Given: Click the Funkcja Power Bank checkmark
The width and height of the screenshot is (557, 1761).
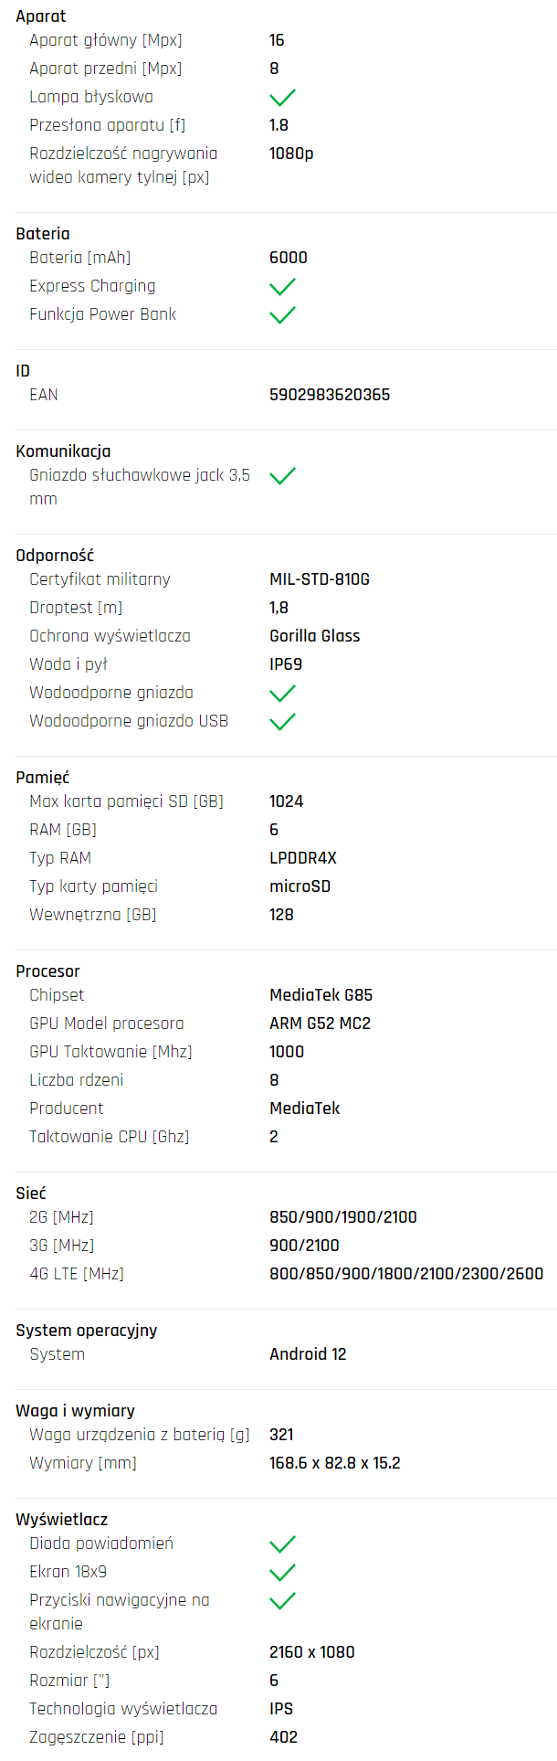Looking at the screenshot, I should pos(283,314).
